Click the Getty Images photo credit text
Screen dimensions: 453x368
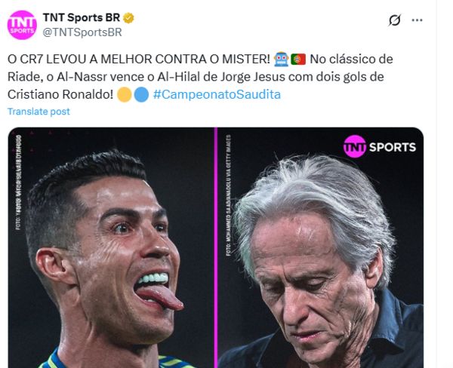pyautogui.click(x=229, y=195)
